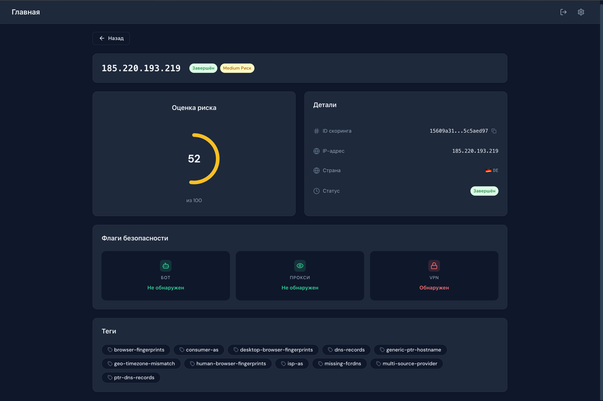Image resolution: width=603 pixels, height=401 pixels.
Task: Click the Главная header title
Action: pos(26,12)
